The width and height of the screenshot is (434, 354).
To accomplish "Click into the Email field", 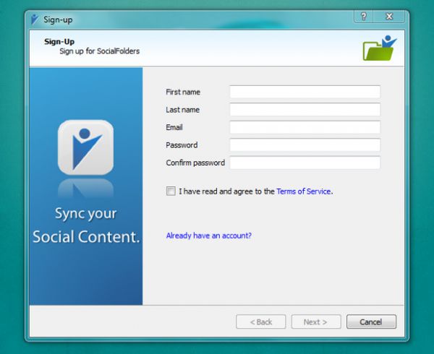I will 305,127.
